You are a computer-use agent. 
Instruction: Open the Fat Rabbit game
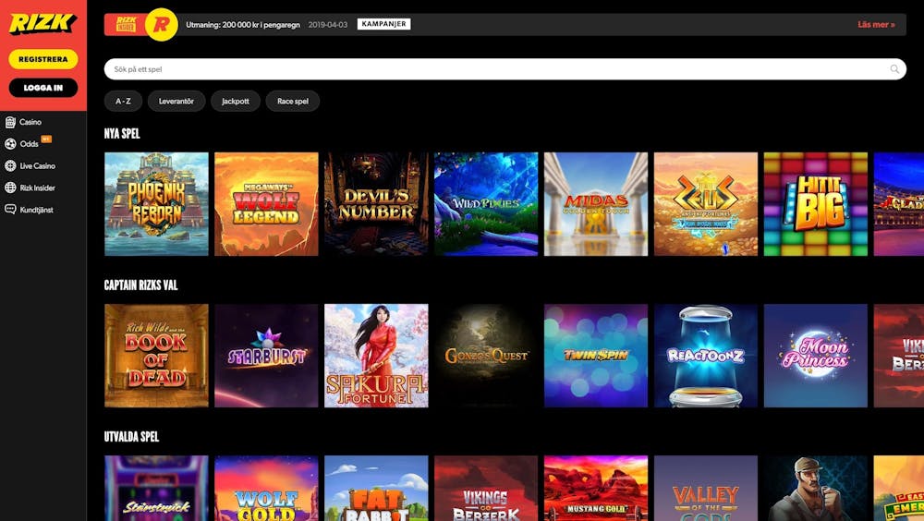(x=376, y=488)
